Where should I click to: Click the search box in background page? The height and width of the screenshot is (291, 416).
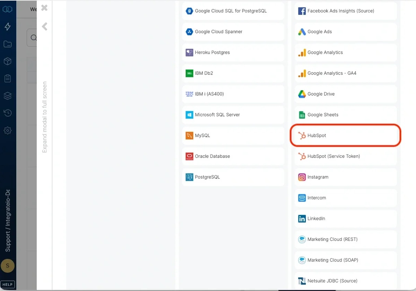click(x=32, y=37)
